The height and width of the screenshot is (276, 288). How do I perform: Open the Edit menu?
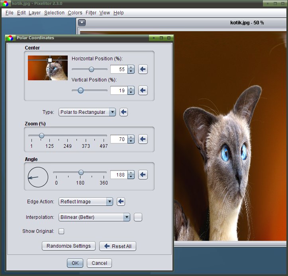[x=21, y=13]
